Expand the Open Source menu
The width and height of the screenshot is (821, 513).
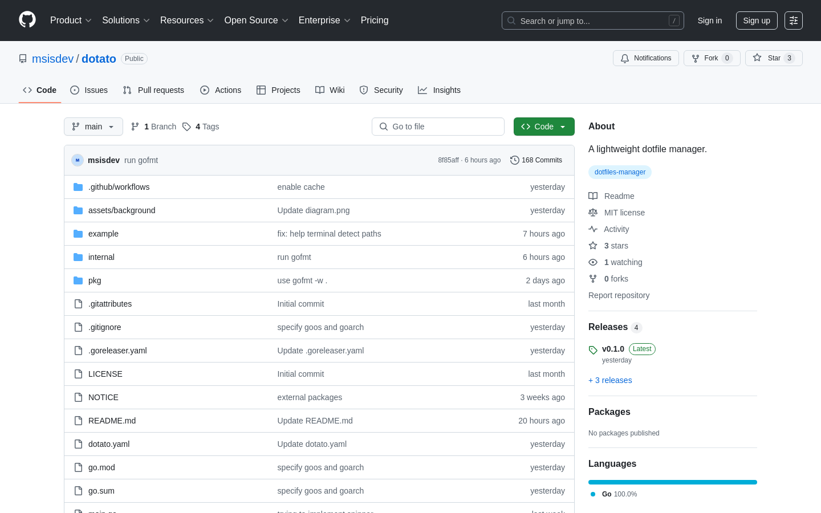(x=257, y=21)
